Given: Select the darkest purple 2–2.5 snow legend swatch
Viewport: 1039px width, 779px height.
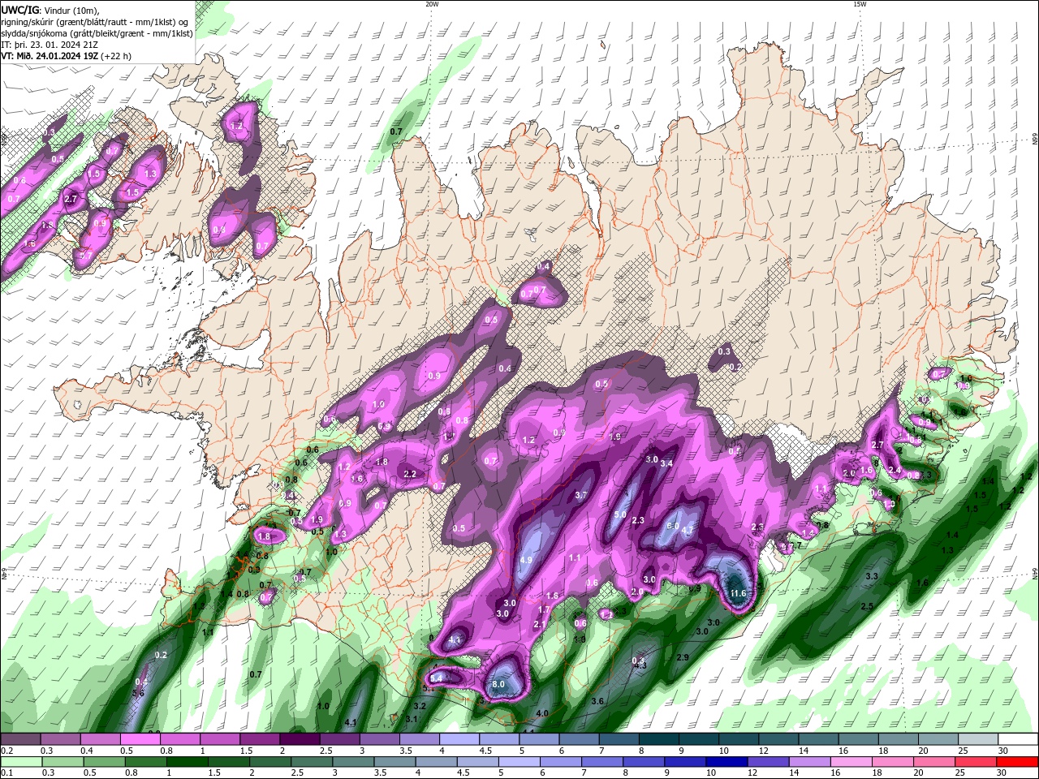Looking at the screenshot, I should [x=300, y=739].
